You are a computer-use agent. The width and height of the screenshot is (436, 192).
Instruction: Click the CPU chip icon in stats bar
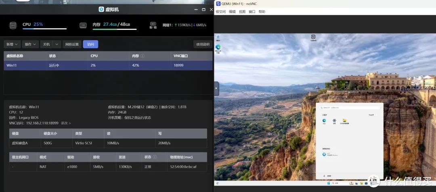click(x=13, y=25)
